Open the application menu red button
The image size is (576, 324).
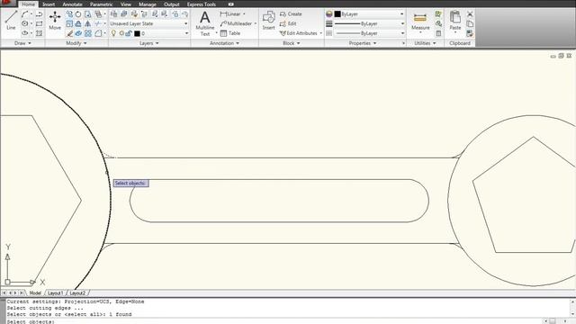(x=7, y=3)
